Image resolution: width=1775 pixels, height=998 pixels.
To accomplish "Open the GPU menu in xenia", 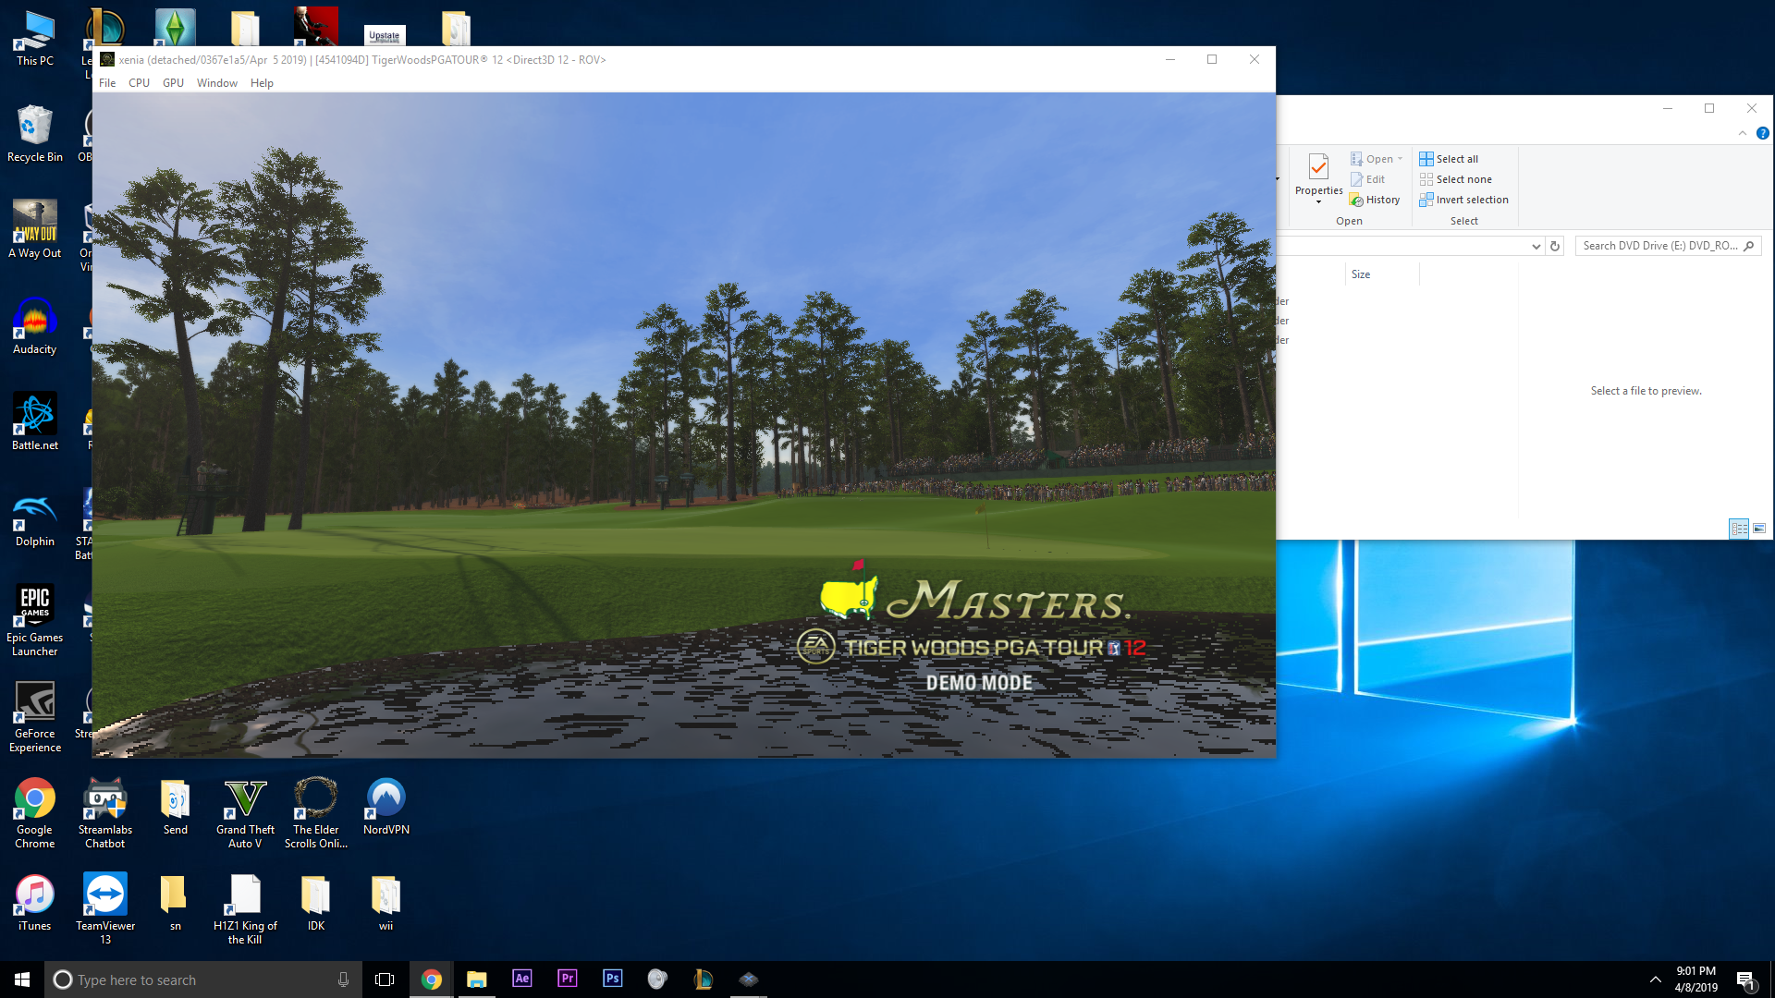I will [x=173, y=83].
